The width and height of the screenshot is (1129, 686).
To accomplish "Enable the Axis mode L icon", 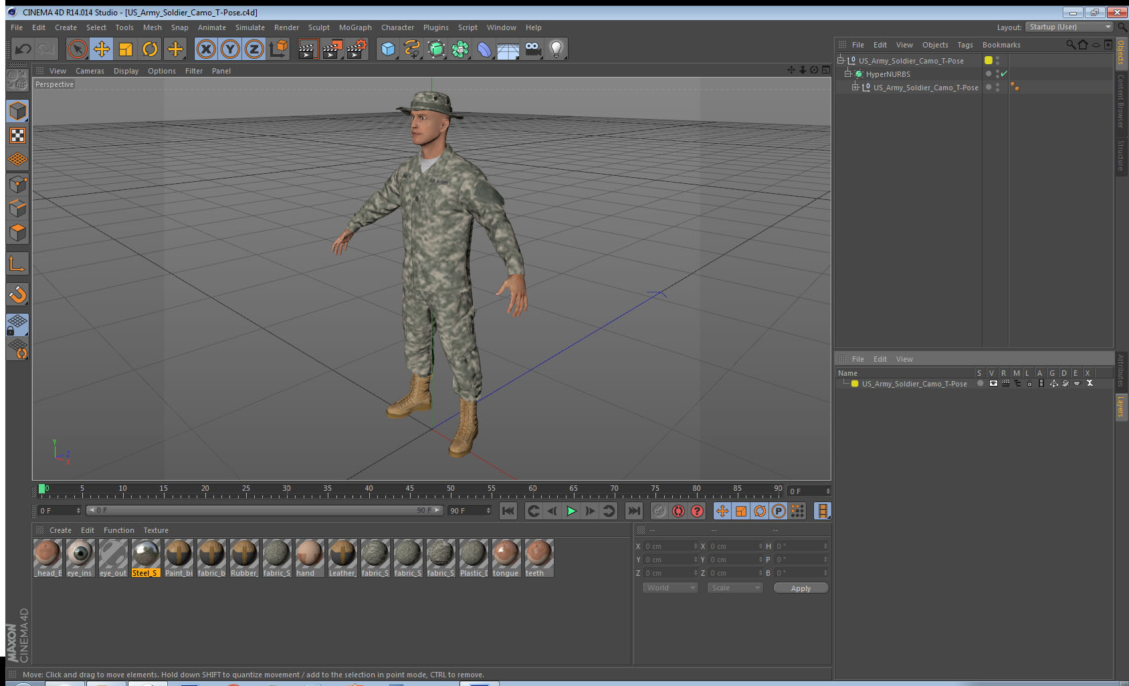I will tap(17, 263).
